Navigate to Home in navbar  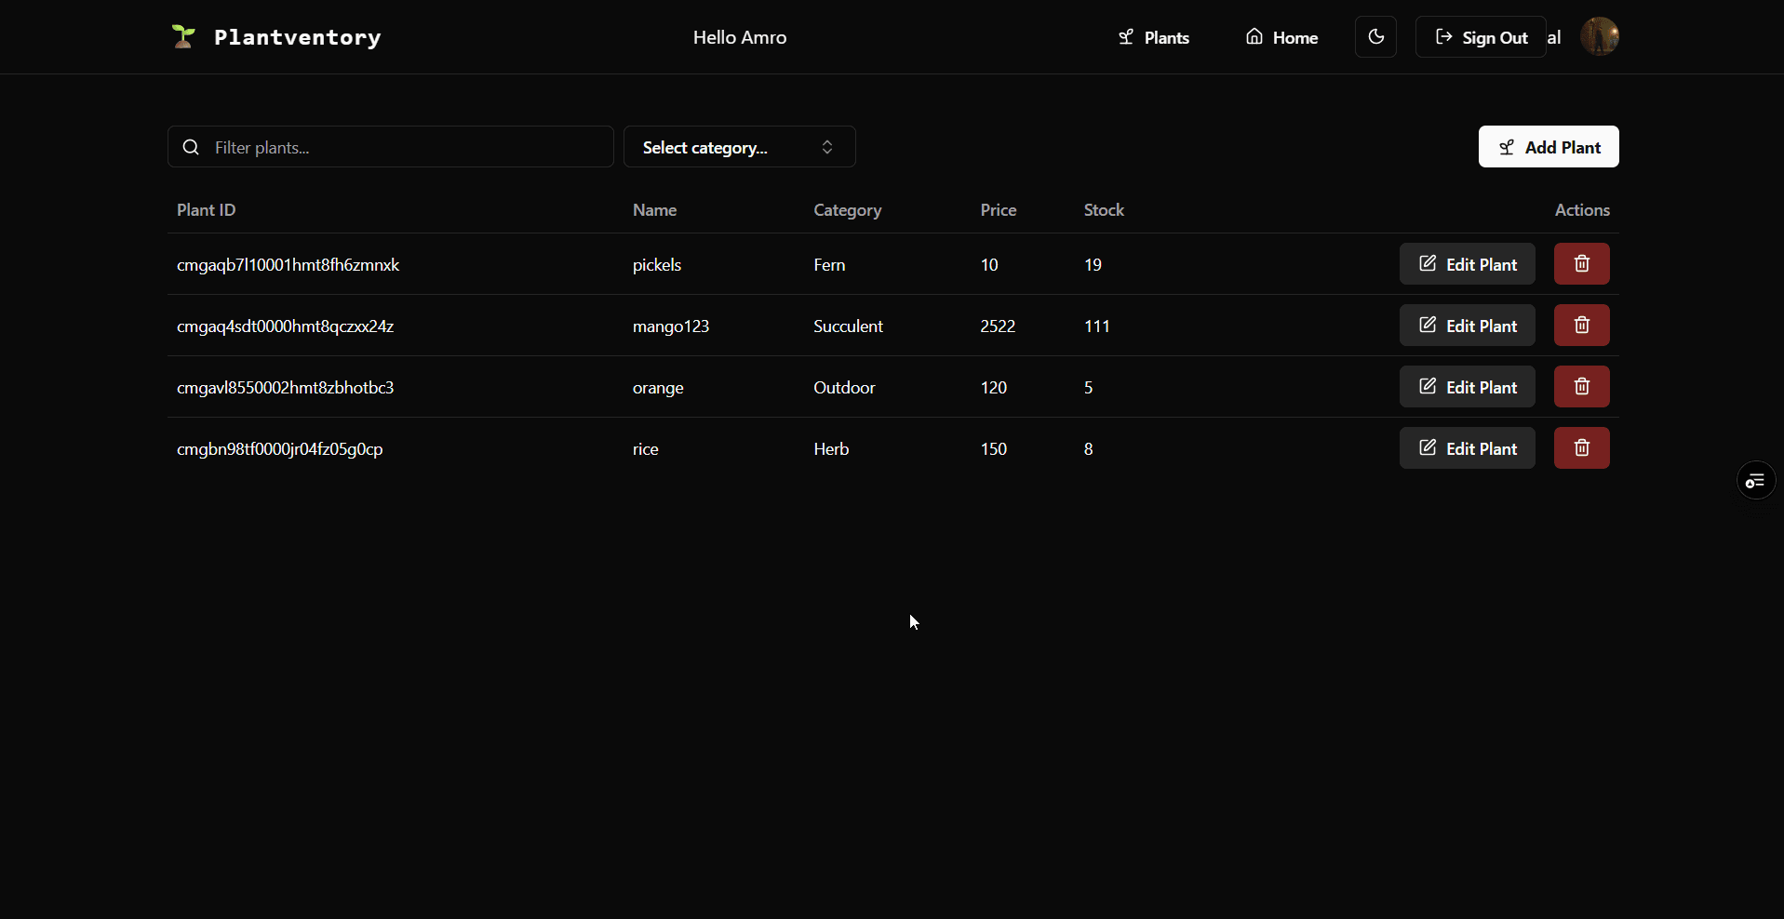point(1281,38)
